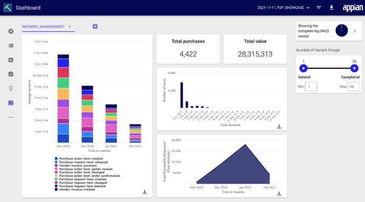The height and width of the screenshot is (202, 365).
Task: Select the dashboard sidebar icon
Action: tap(11, 103)
